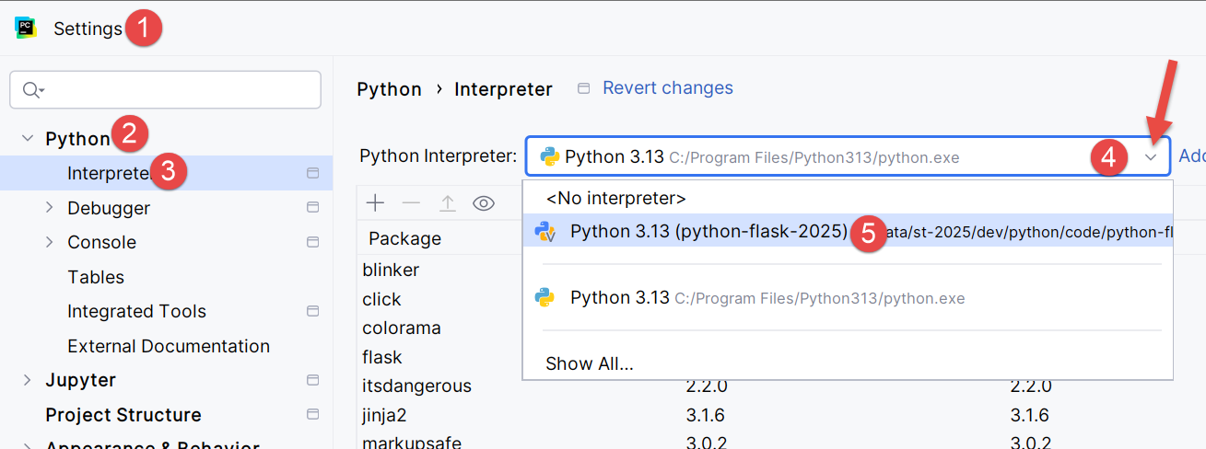Click the upgrade package arrow icon
1206x449 pixels.
coord(448,203)
